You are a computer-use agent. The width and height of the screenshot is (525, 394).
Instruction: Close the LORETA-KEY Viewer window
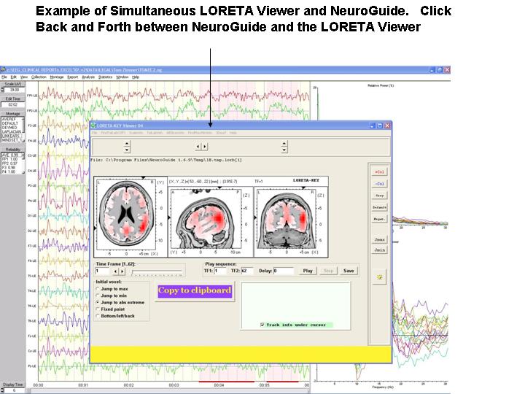pos(387,125)
